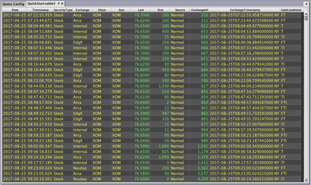
Task: Sort by the Date column header
Action: tap(15, 10)
